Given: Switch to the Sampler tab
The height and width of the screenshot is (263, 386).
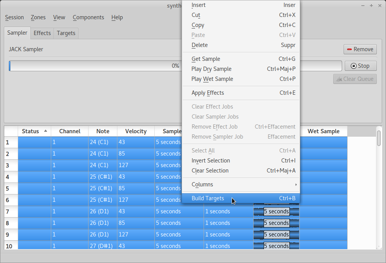Looking at the screenshot, I should (17, 33).
